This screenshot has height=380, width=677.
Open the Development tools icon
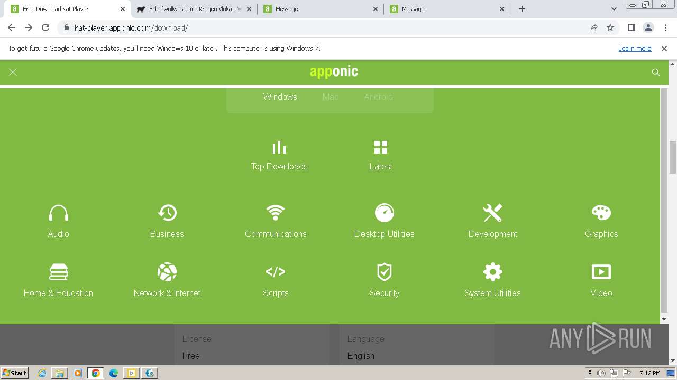493,213
